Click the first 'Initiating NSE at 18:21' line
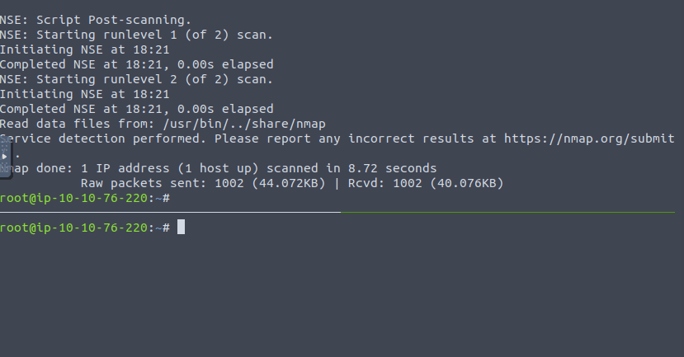Image resolution: width=684 pixels, height=357 pixels. click(85, 50)
